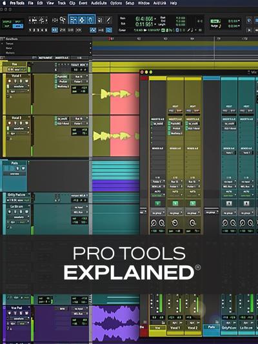Click gray record button on La Str.cm mixer strip
The image size is (258, 344).
pyautogui.click(x=246, y=203)
